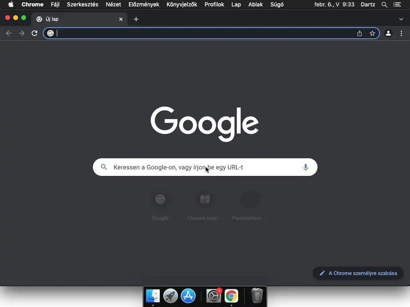Open the Trash from the dock
410x307 pixels.
[x=257, y=296]
